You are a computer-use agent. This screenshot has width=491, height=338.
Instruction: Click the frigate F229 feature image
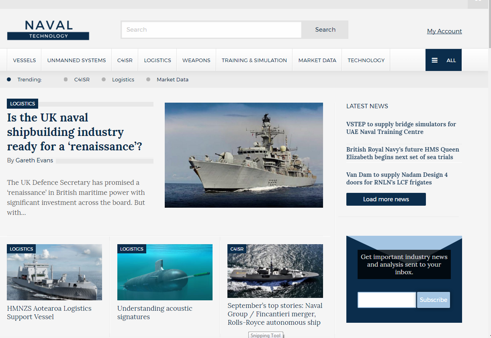point(243,155)
